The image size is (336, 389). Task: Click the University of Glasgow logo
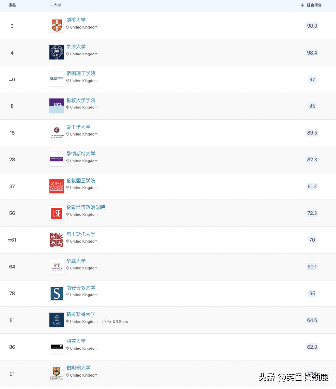pos(57,320)
